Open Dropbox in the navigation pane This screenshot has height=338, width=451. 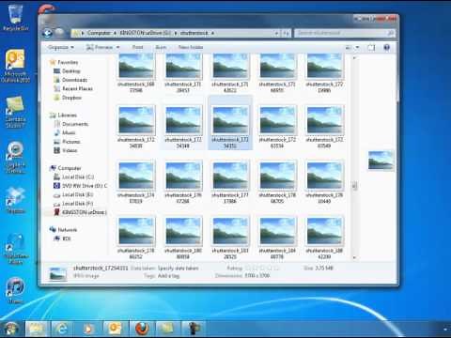click(x=71, y=98)
